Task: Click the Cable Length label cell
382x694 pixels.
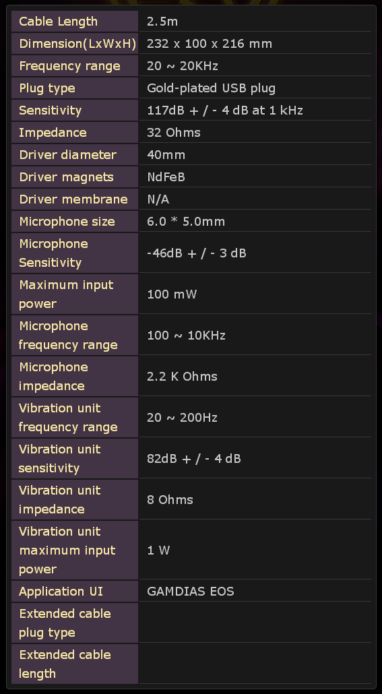Action: [x=75, y=22]
